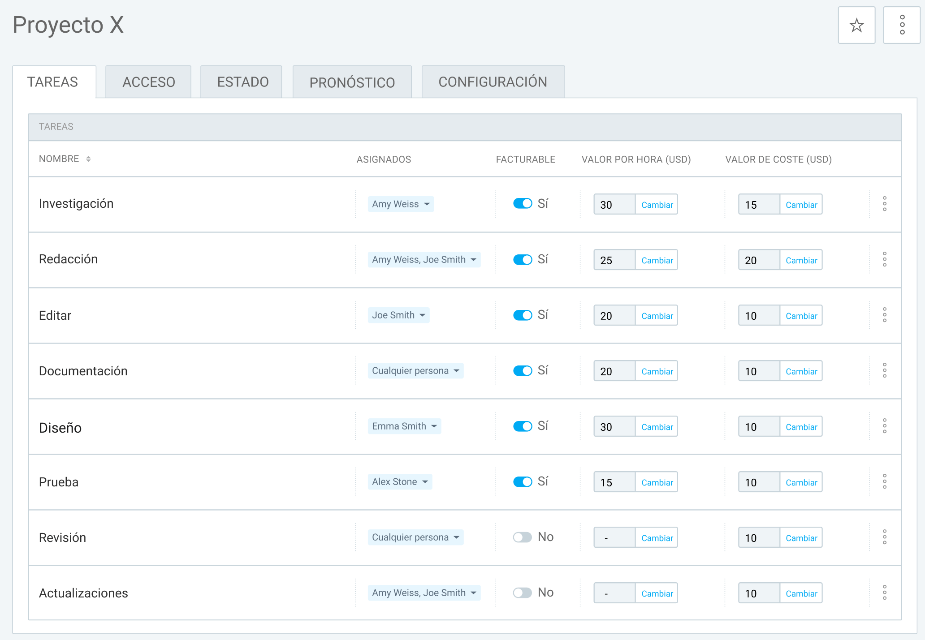The width and height of the screenshot is (925, 640).
Task: Click the Proyecto X title
Action: pyautogui.click(x=68, y=25)
